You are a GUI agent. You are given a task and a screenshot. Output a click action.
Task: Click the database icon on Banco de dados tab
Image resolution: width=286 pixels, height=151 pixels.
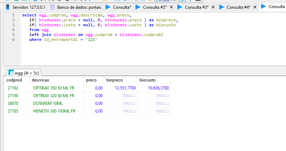52,7
